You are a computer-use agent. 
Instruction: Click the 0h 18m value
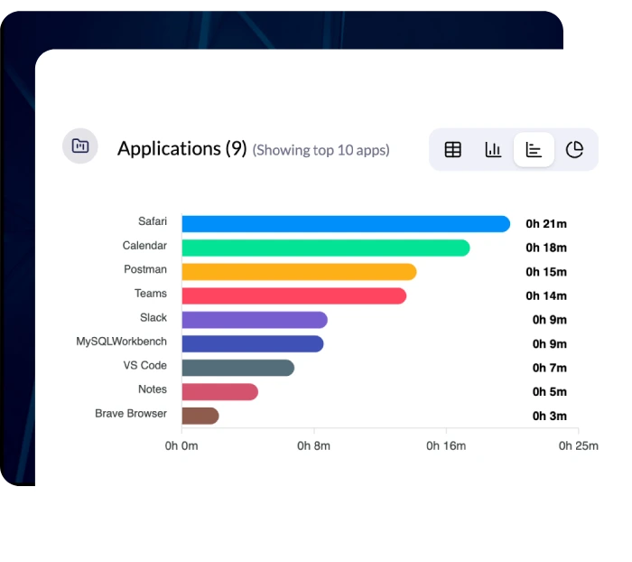pos(546,248)
